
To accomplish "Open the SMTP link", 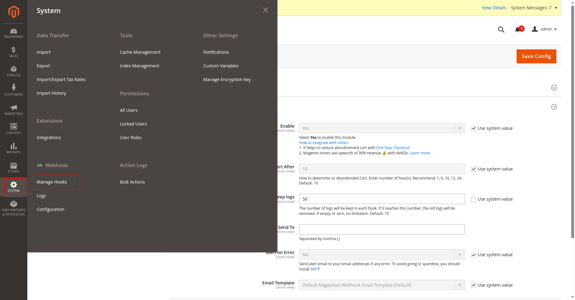I will [x=315, y=269].
